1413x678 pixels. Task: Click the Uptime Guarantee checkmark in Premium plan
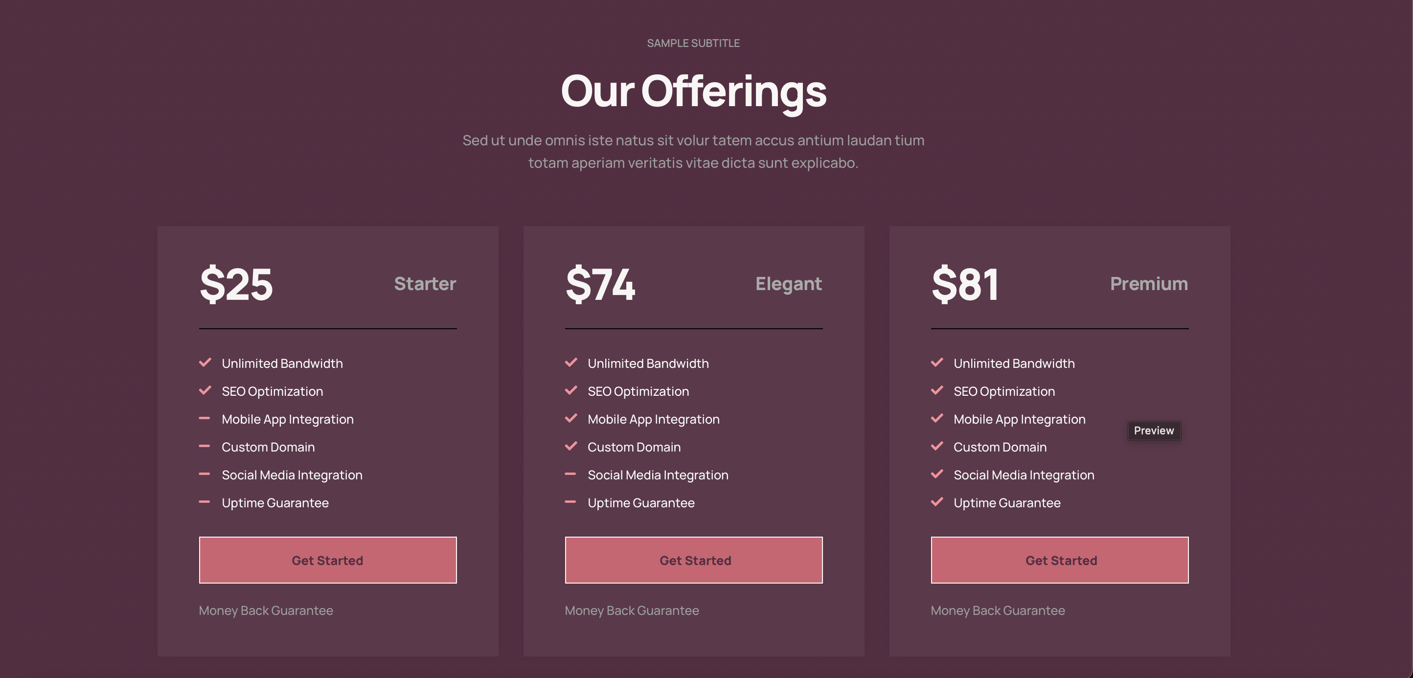click(937, 502)
